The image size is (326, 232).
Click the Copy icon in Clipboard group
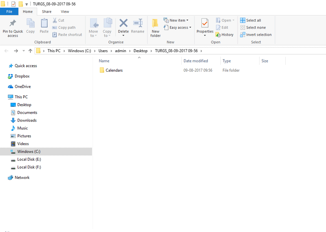click(31, 23)
